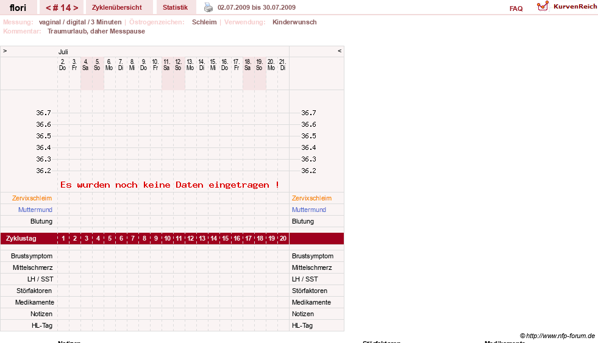
Task: Click the right Medikamente row label
Action: [311, 302]
